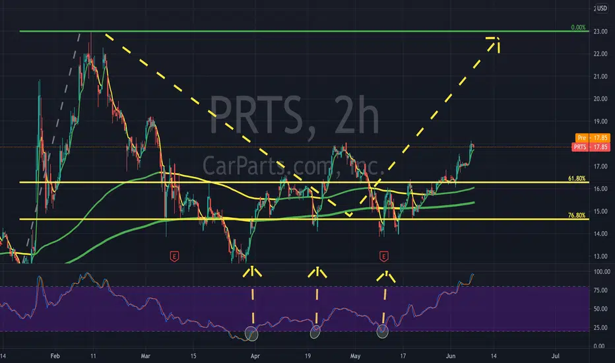615x363 pixels.
Task: Open the USD currency selector
Action: click(x=602, y=8)
